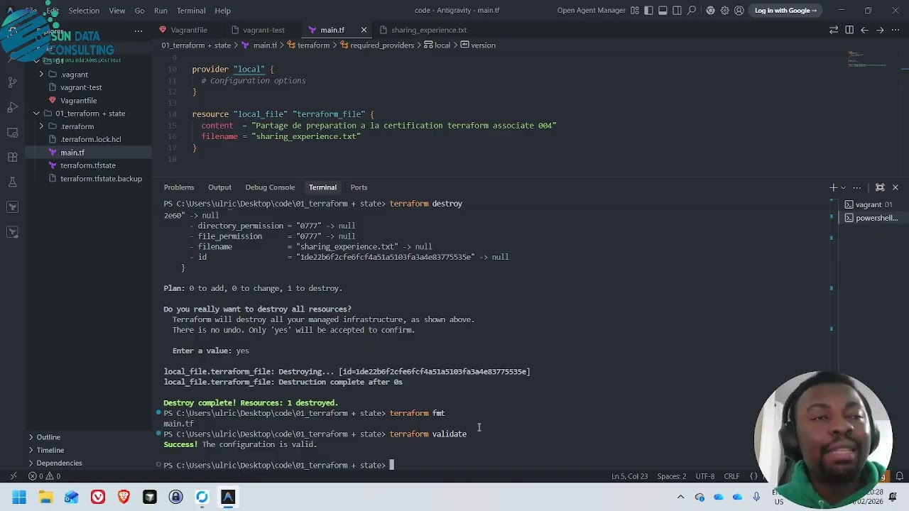
Task: Open the Extensions activity bar icon
Action: [x=12, y=157]
